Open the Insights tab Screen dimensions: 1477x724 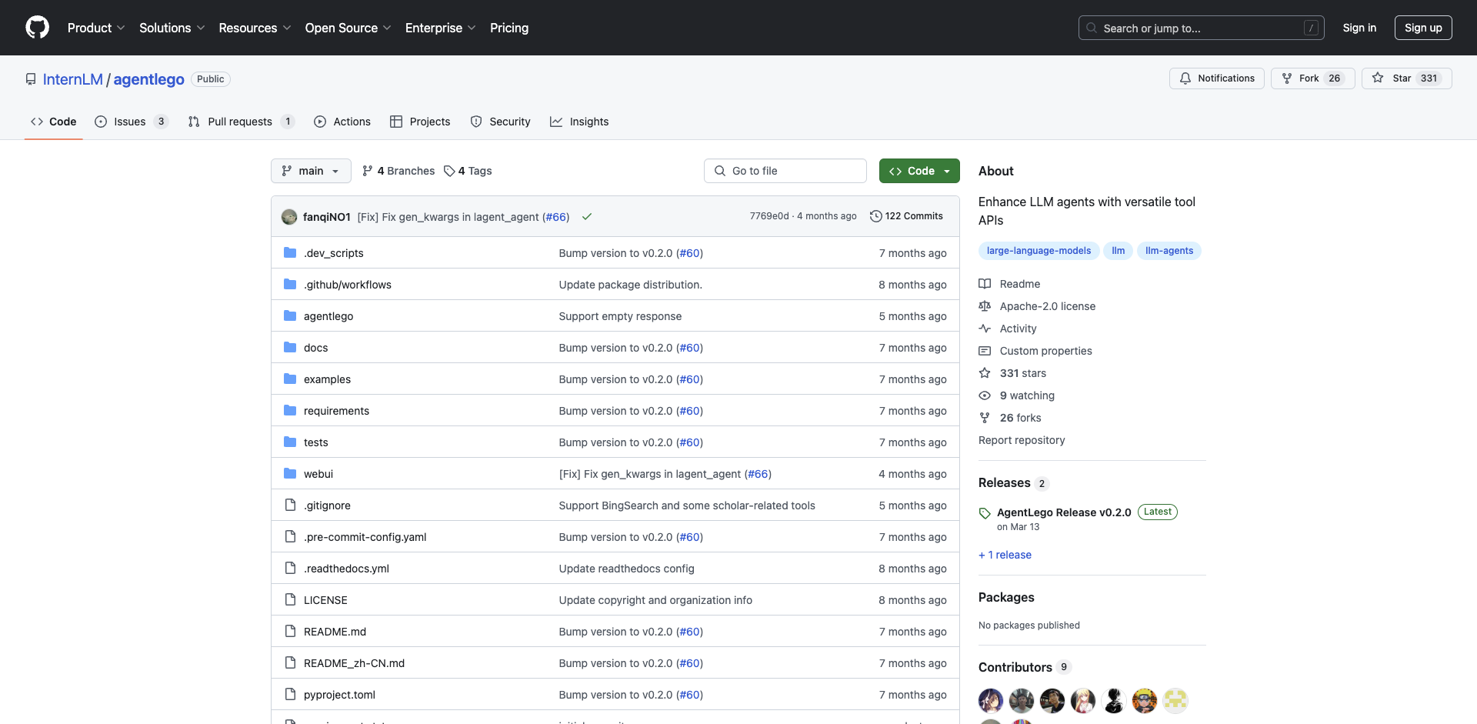pos(579,122)
